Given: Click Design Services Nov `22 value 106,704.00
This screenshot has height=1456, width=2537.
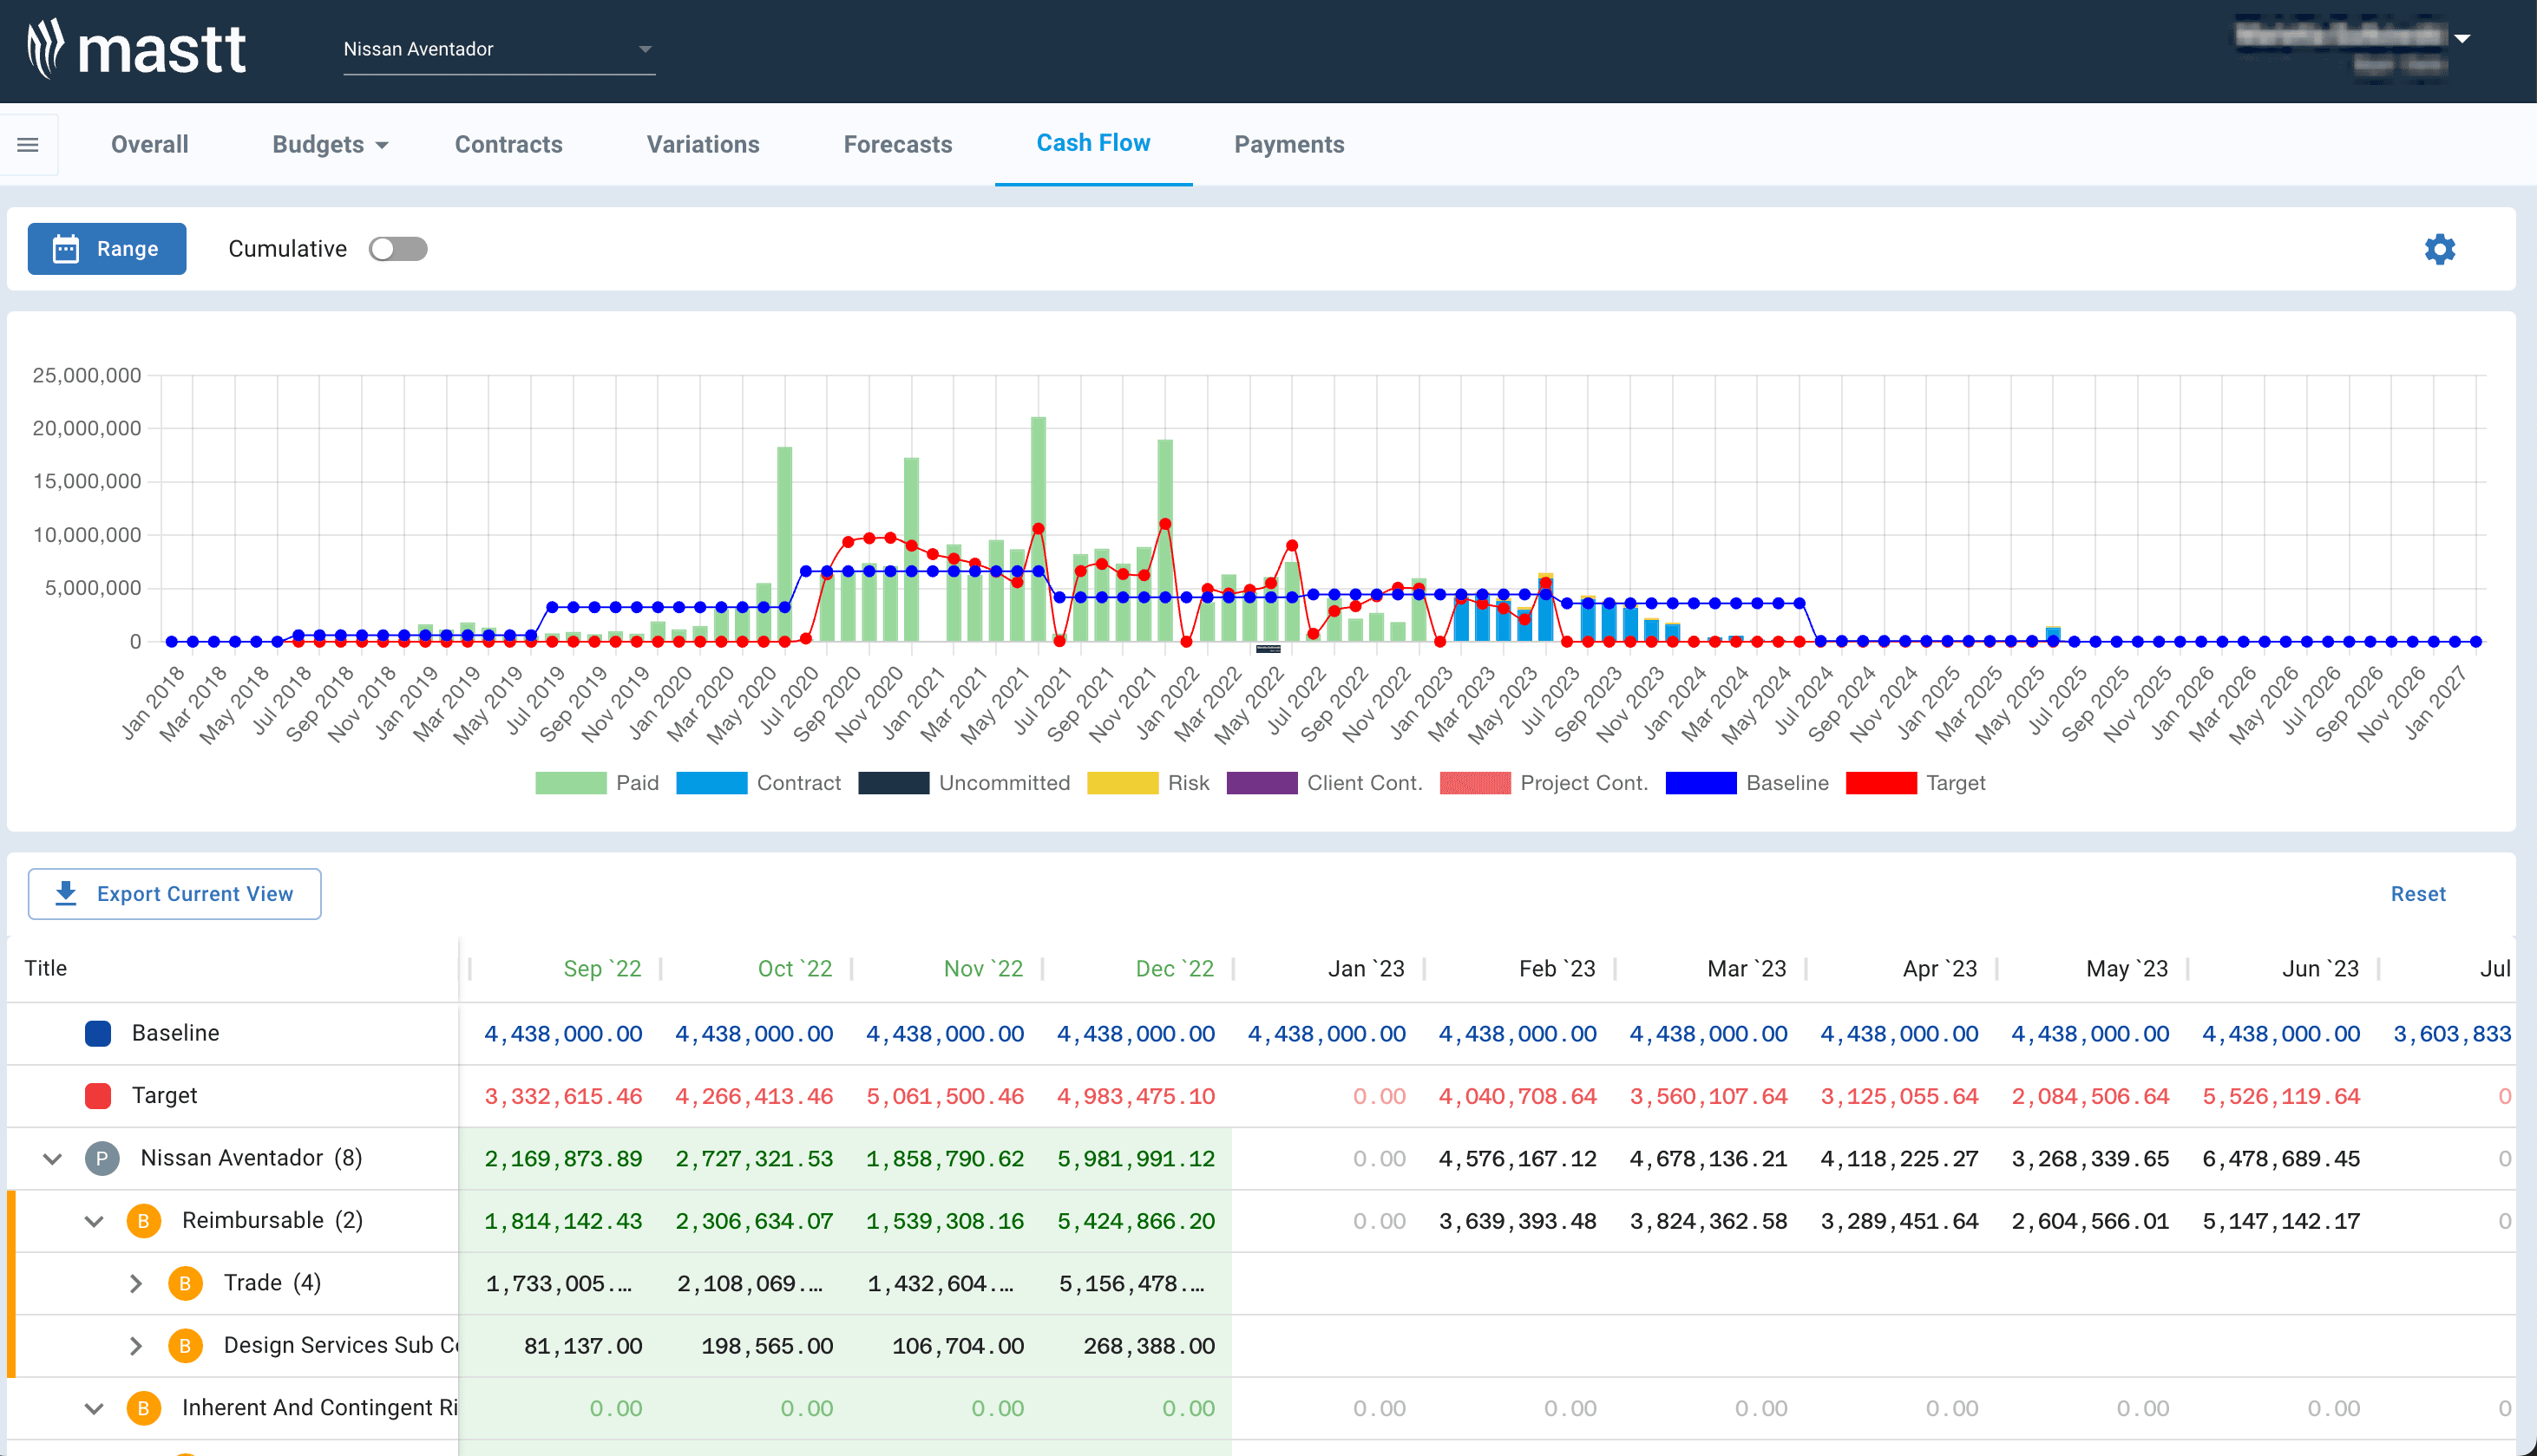Looking at the screenshot, I should pyautogui.click(x=957, y=1346).
